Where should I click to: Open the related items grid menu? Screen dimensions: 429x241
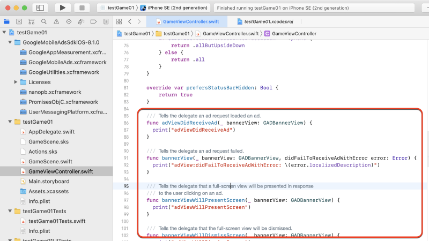[119, 21]
